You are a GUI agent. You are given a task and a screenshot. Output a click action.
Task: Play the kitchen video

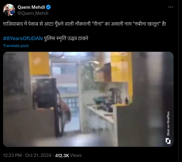click(88, 99)
